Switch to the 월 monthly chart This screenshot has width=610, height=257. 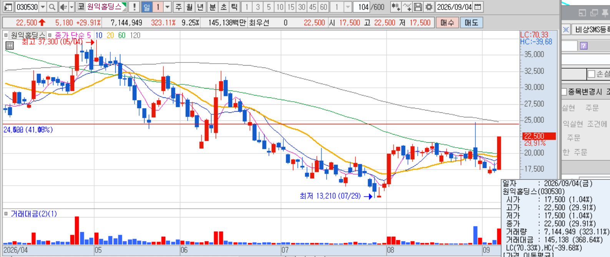click(189, 7)
